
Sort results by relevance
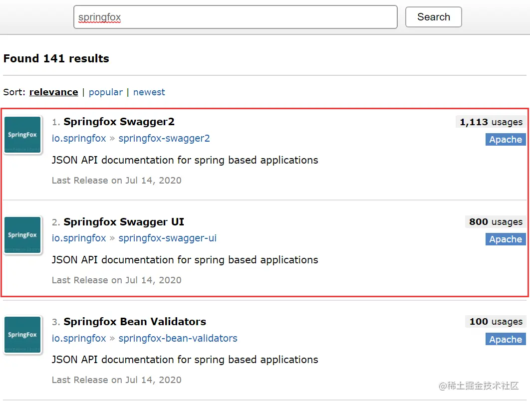[54, 92]
